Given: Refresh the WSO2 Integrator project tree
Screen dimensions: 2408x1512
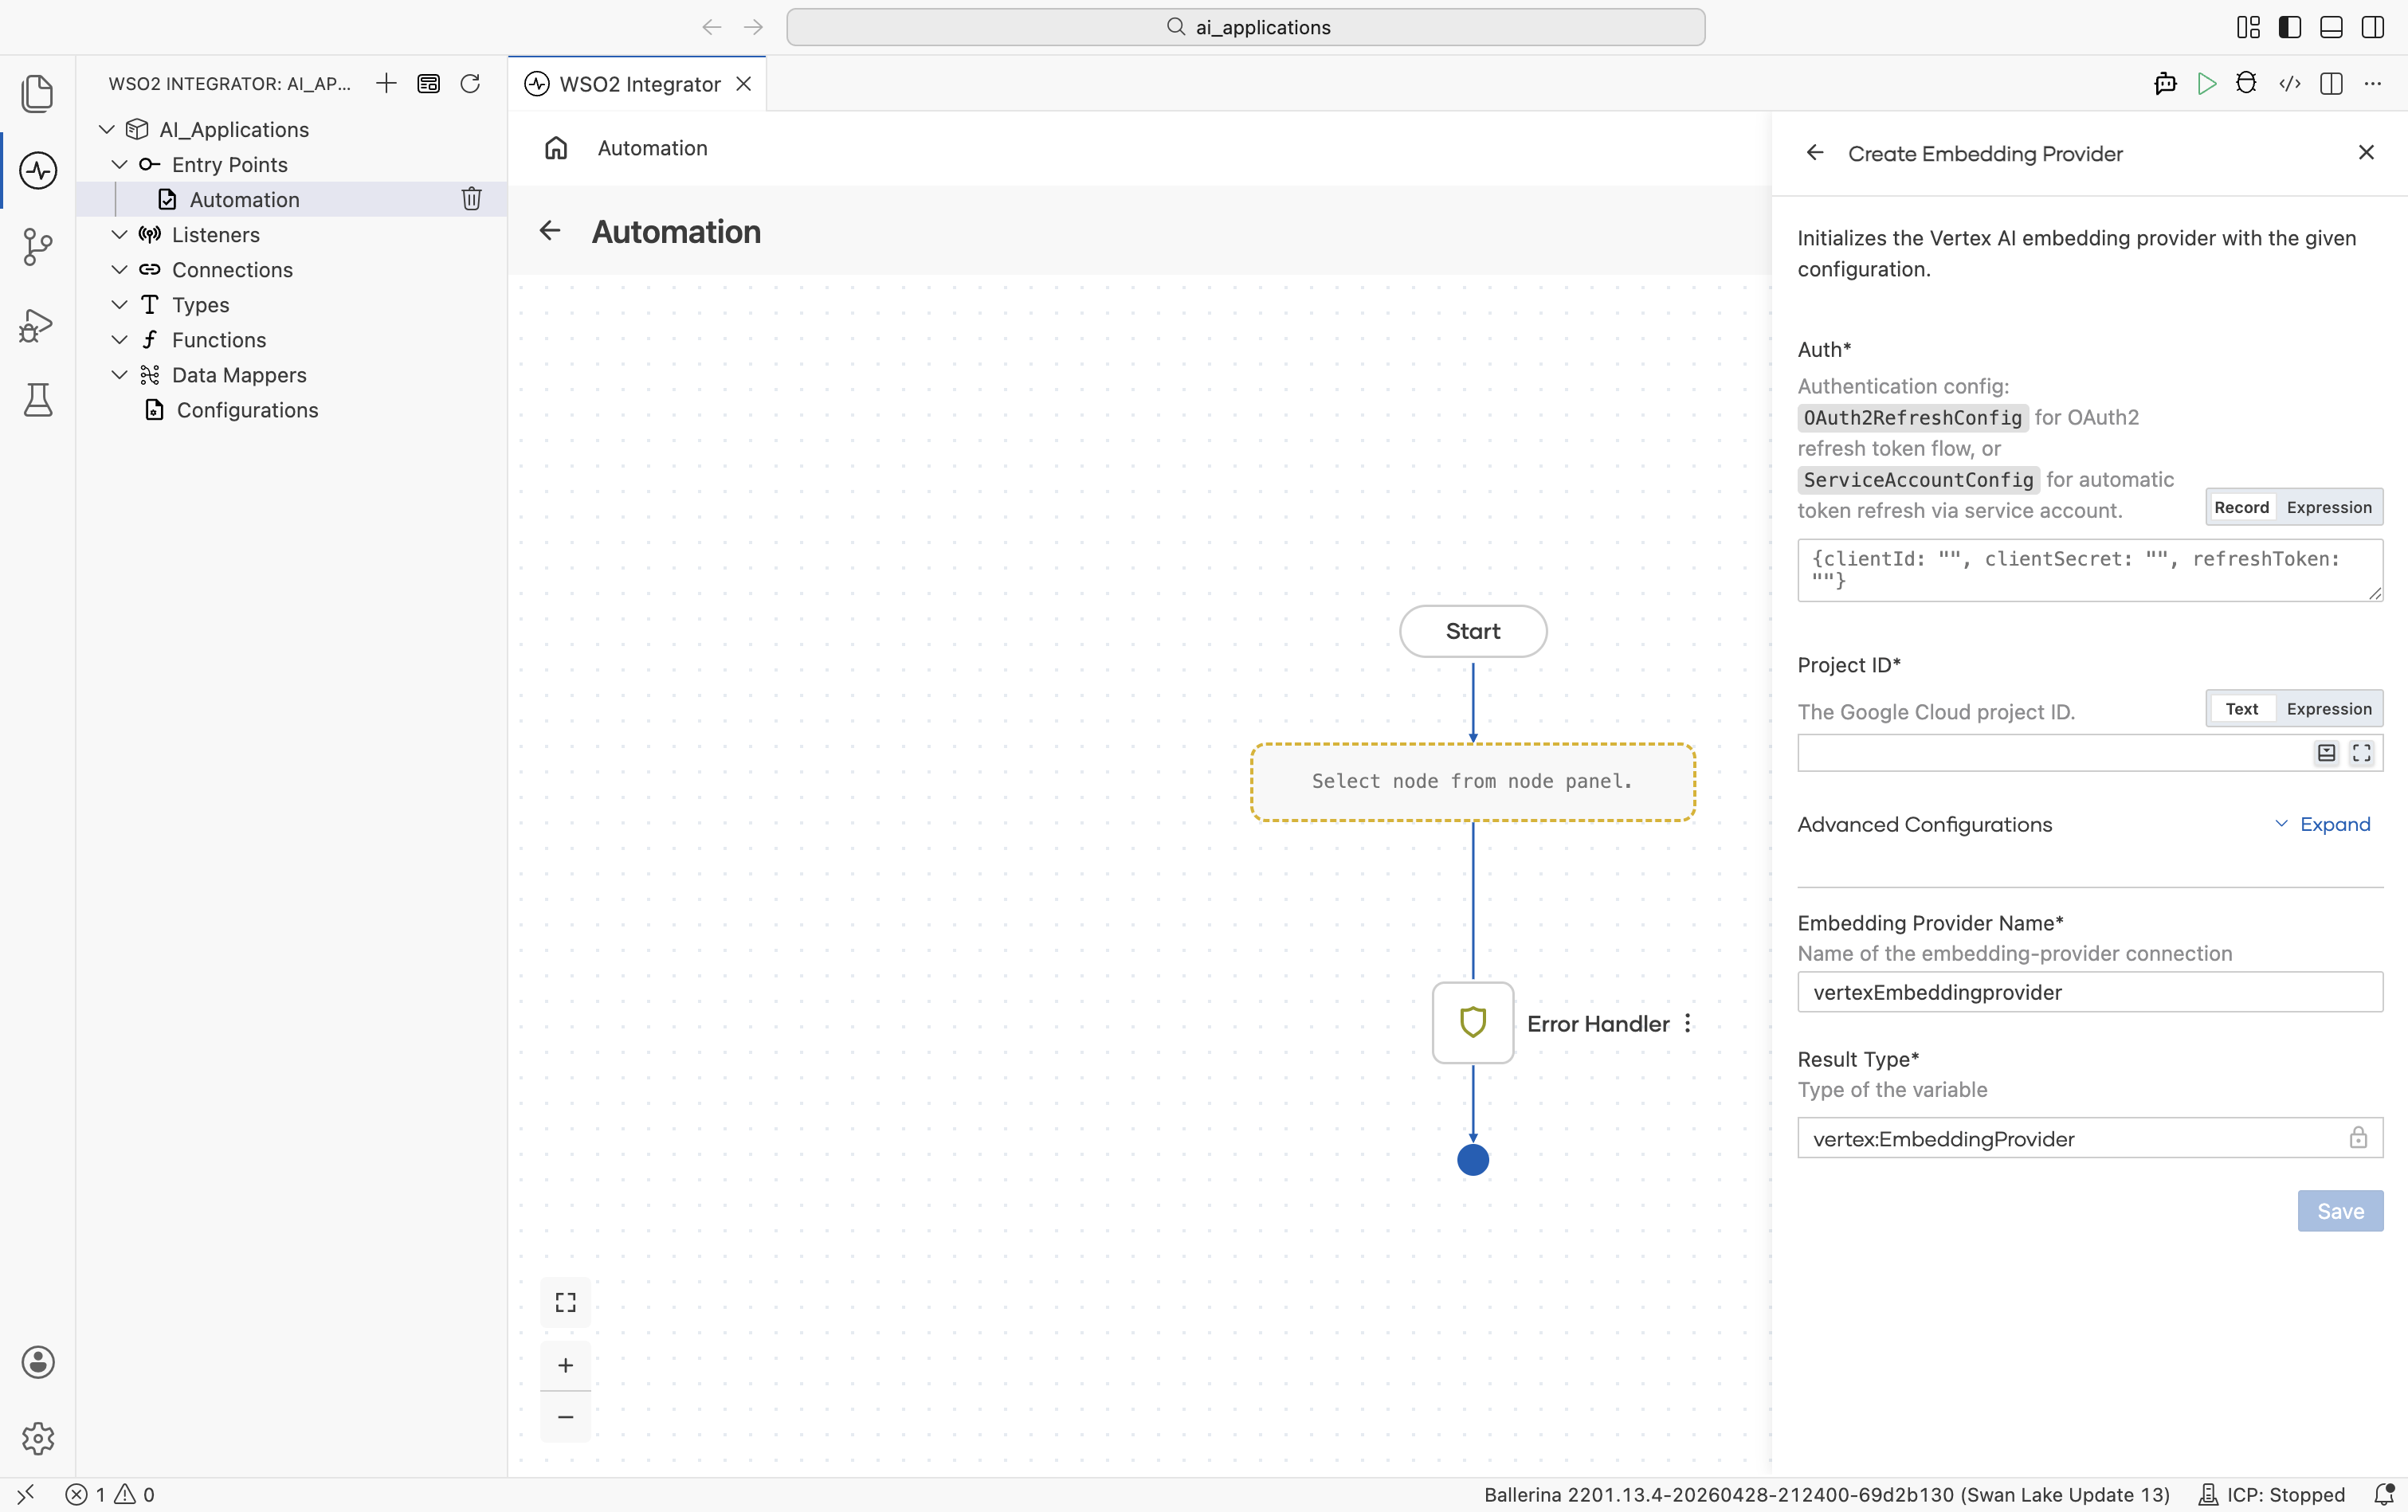Looking at the screenshot, I should pyautogui.click(x=470, y=83).
